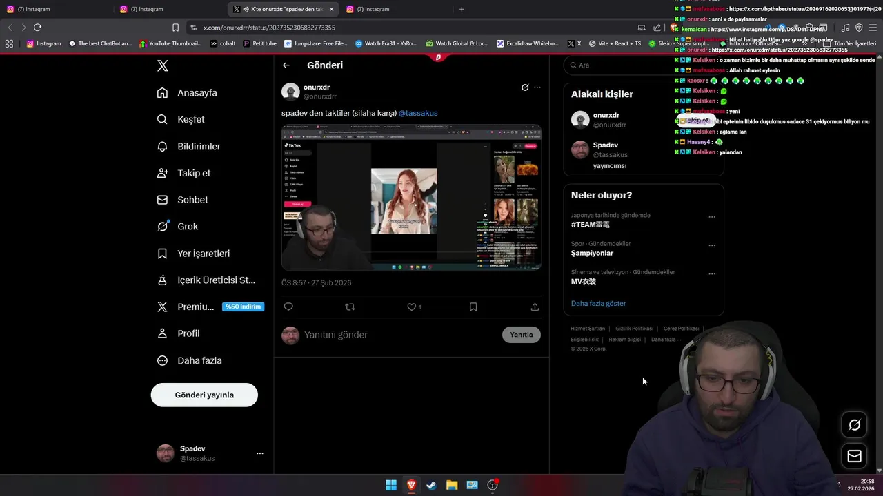Viewport: 883px width, 496px height.
Task: Close the X onurxdr tab
Action: [332, 10]
